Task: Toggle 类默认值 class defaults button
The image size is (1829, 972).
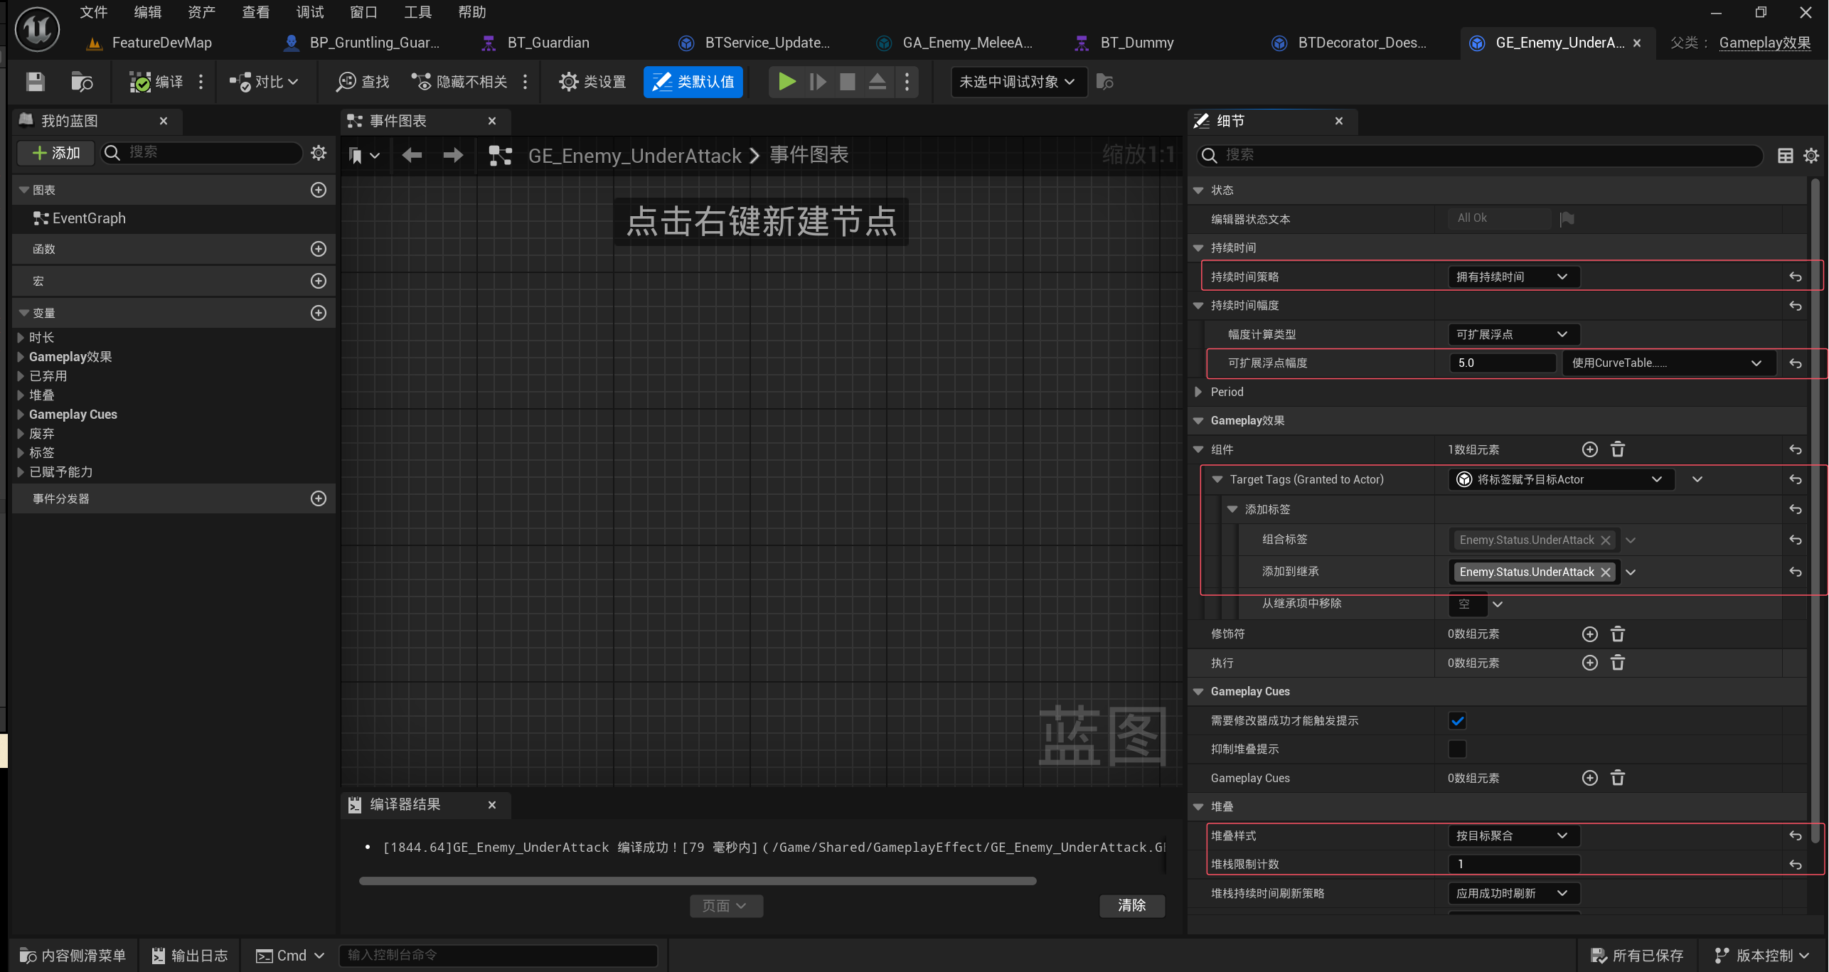Action: pyautogui.click(x=693, y=82)
